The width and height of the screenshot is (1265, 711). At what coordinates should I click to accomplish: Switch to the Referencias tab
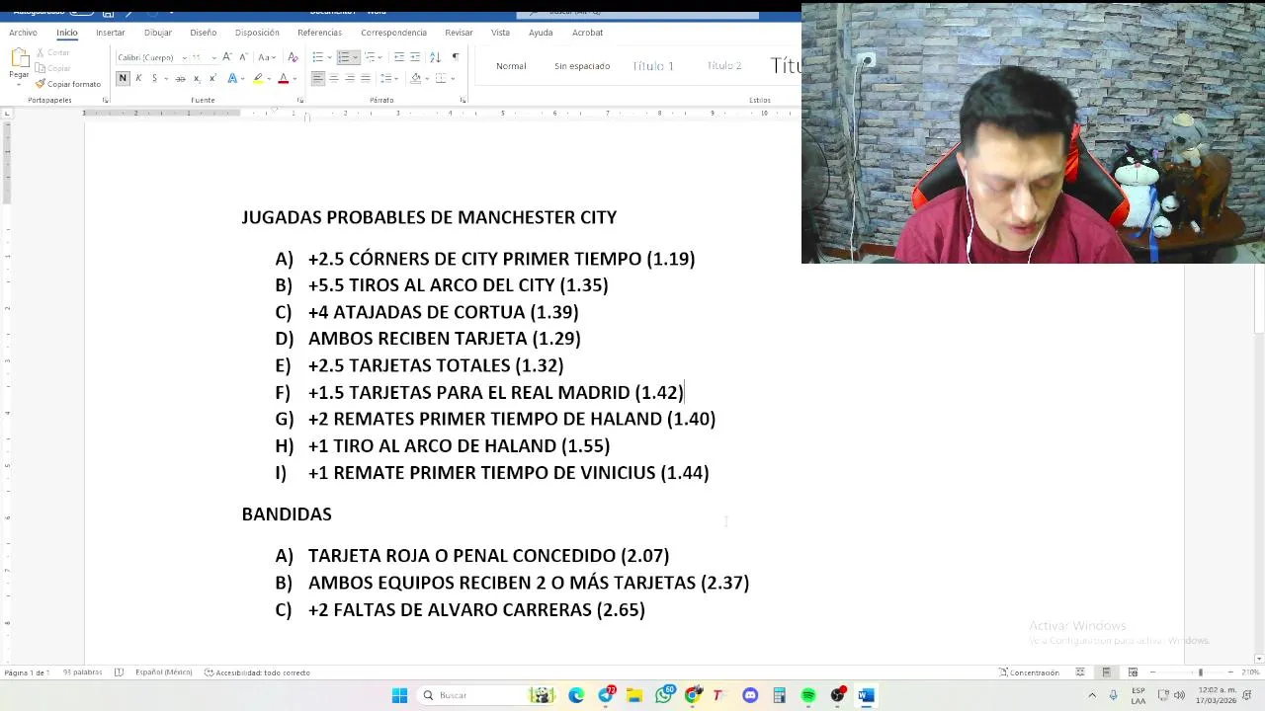coord(319,33)
